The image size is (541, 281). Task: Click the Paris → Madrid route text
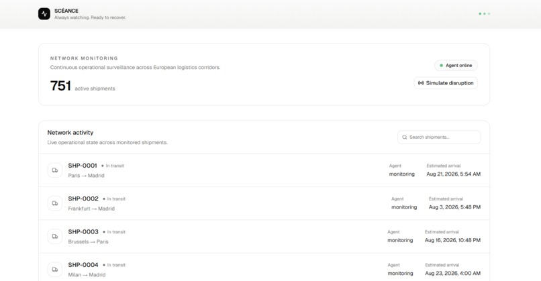[87, 176]
